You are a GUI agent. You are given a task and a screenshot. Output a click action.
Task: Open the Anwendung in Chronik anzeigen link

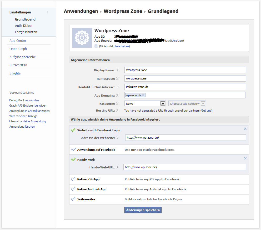[x=29, y=111]
